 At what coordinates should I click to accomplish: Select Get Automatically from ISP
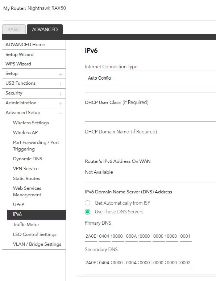point(88,203)
